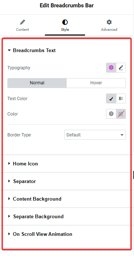The height and width of the screenshot is (256, 134).
Task: Open the Advanced tab
Action: 109,25
